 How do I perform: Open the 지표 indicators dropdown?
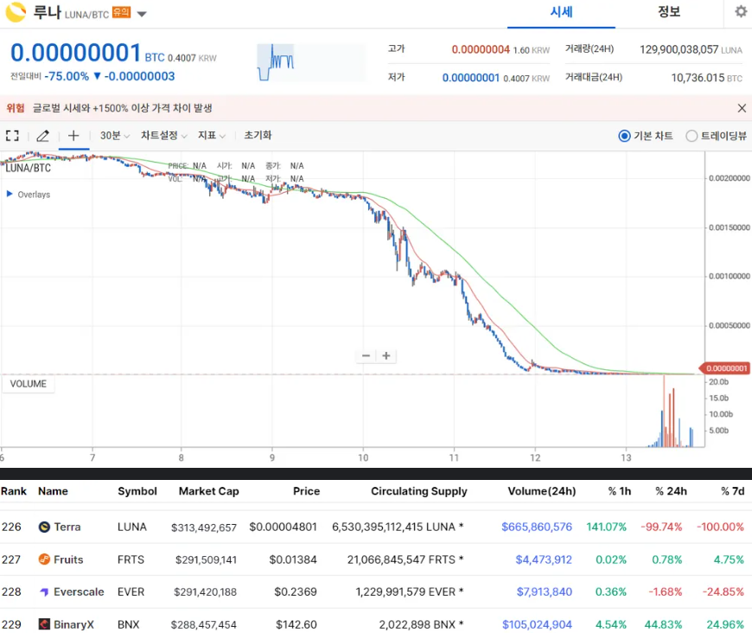click(x=212, y=136)
